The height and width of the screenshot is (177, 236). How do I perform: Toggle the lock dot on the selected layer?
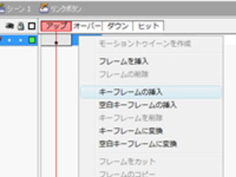[20, 40]
